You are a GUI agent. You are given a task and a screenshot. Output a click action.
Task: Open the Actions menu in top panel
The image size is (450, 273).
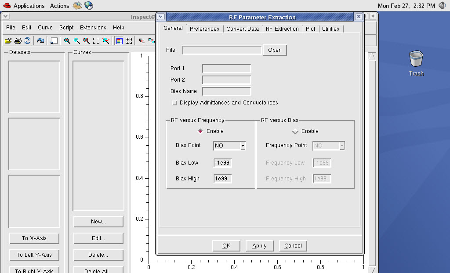(59, 6)
